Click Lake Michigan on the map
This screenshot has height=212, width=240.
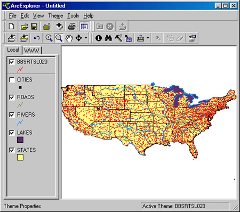[x=177, y=101]
